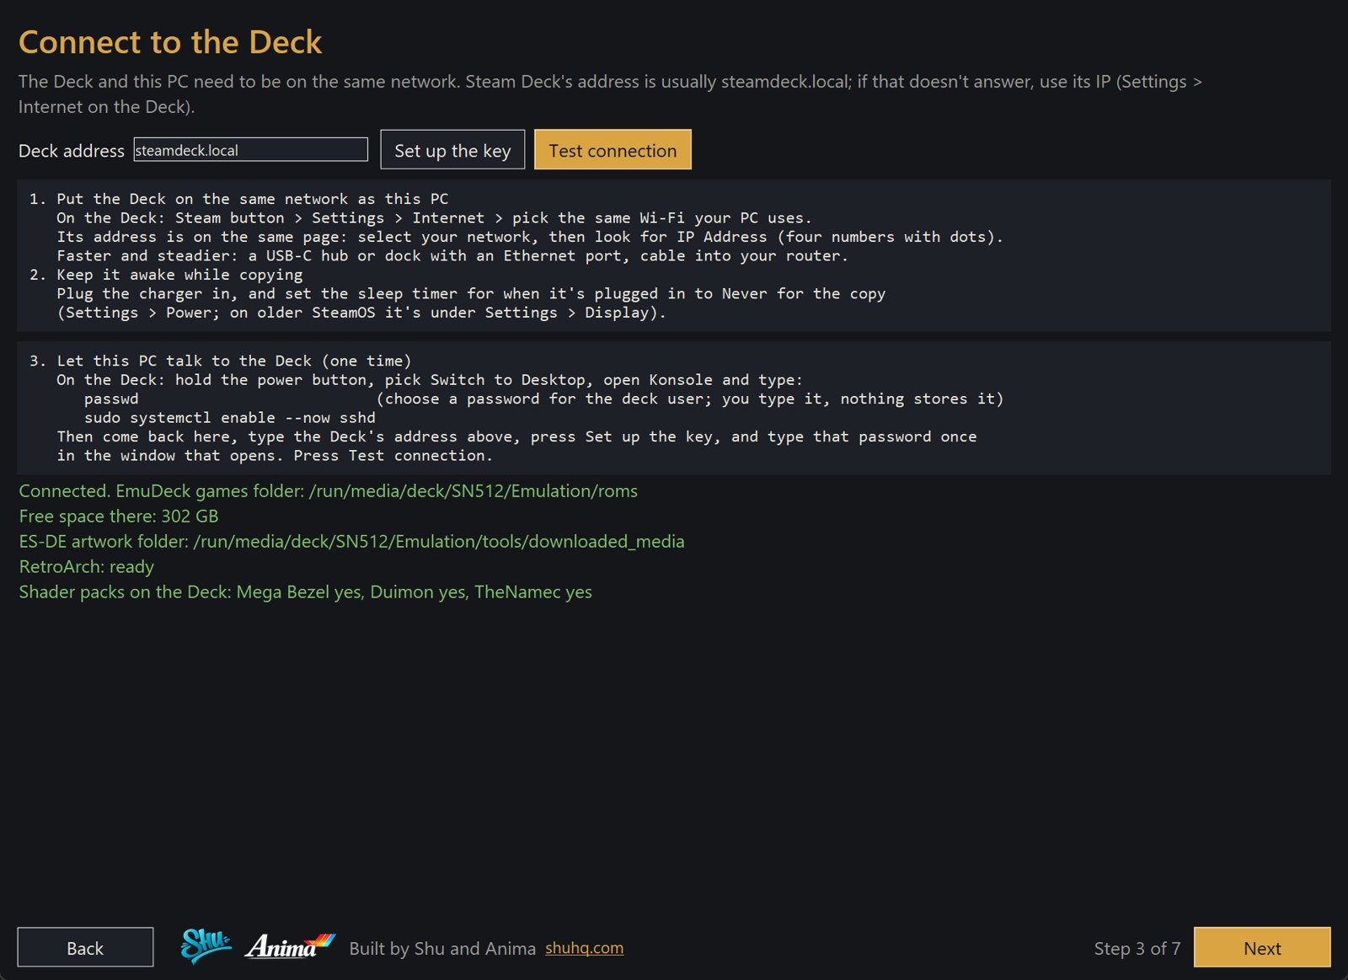Open the shuhq.com link
This screenshot has height=980, width=1348.
tap(584, 948)
